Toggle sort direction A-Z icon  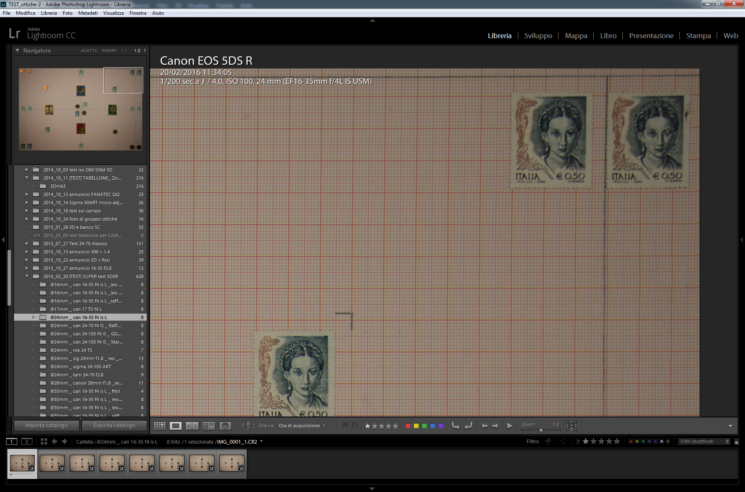248,426
